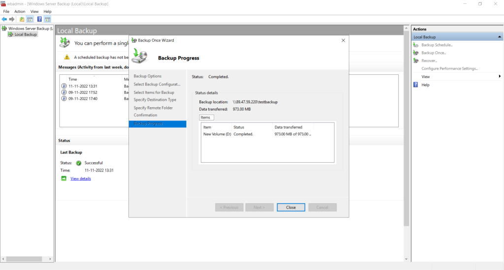Click wbadmin app icon in title bar
The width and height of the screenshot is (504, 270).
pyautogui.click(x=3, y=4)
